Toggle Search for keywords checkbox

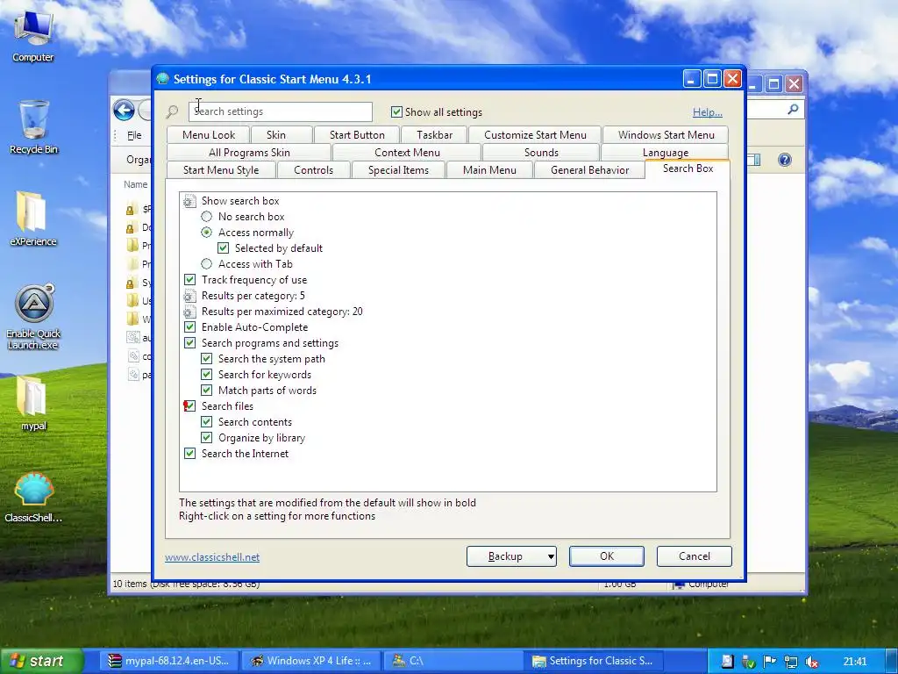(x=207, y=375)
